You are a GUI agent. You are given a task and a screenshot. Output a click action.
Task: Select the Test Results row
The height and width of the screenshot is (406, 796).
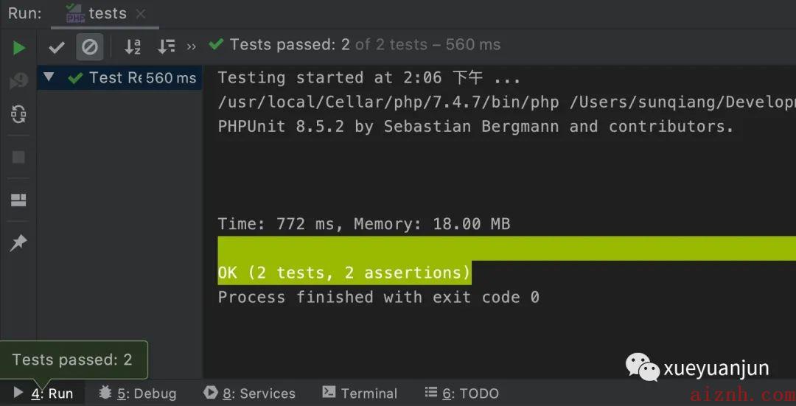[120, 77]
